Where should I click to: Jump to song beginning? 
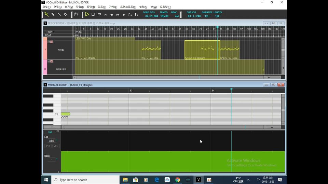click(x=106, y=15)
